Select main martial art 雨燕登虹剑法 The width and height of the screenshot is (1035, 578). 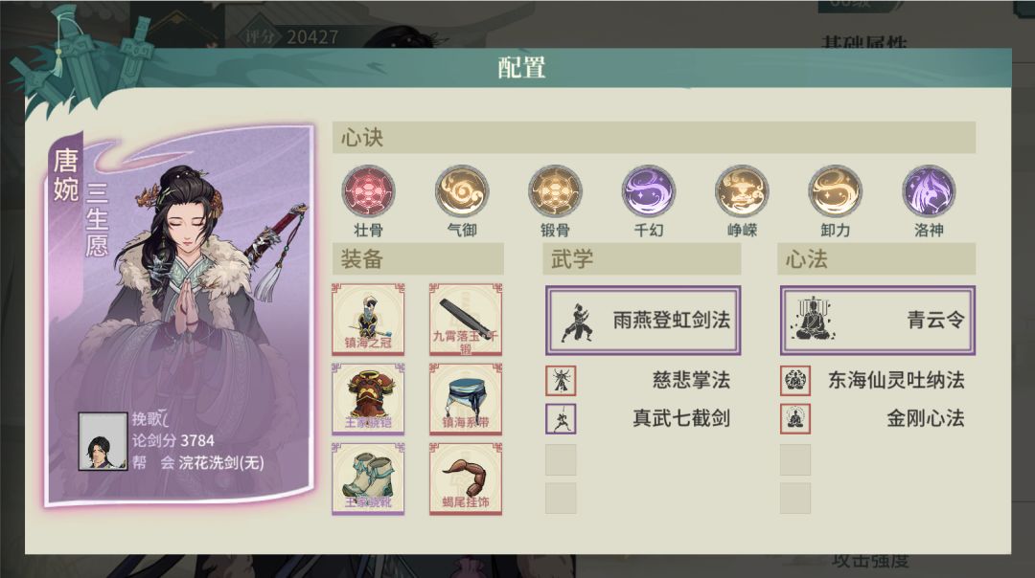pyautogui.click(x=643, y=321)
